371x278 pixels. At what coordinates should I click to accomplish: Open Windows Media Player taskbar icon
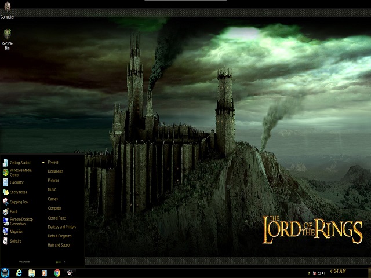pyautogui.click(x=44, y=273)
